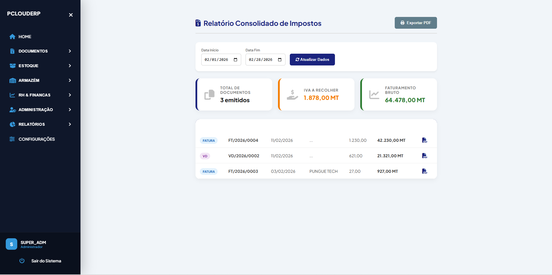The height and width of the screenshot is (275, 552).
Task: Click the Data Início date field
Action: 217,60
